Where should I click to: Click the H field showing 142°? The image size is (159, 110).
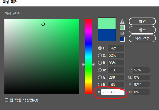pyautogui.click(x=116, y=48)
